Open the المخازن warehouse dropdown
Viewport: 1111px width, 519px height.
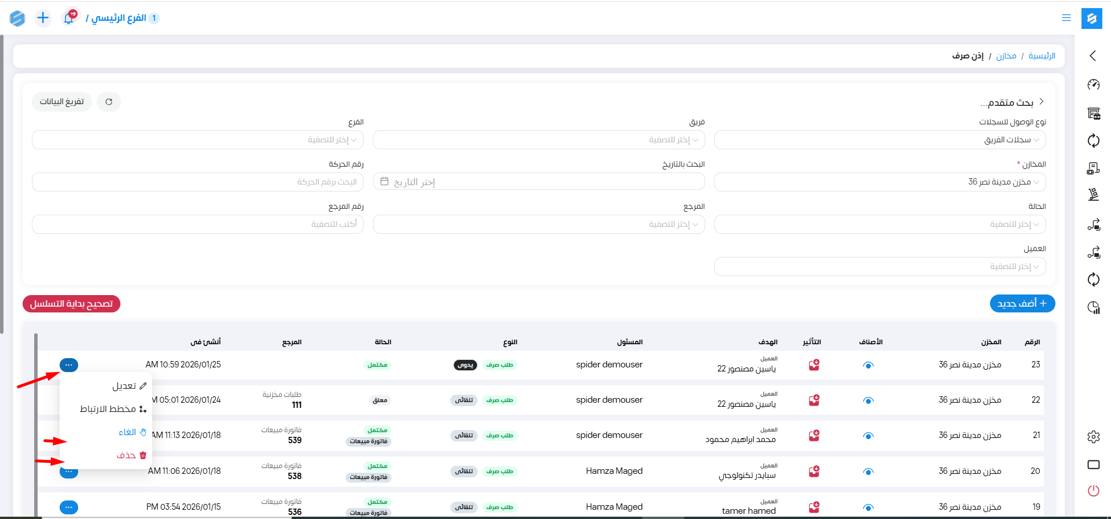(879, 182)
